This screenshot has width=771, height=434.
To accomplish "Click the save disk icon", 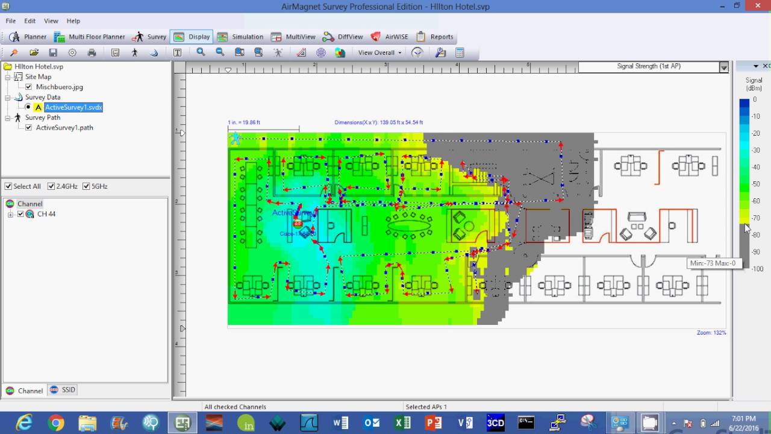I will [53, 53].
